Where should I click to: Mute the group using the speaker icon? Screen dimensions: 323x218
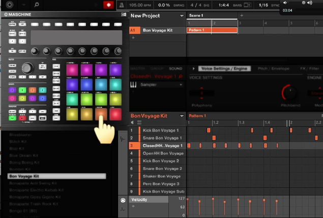tap(132, 123)
